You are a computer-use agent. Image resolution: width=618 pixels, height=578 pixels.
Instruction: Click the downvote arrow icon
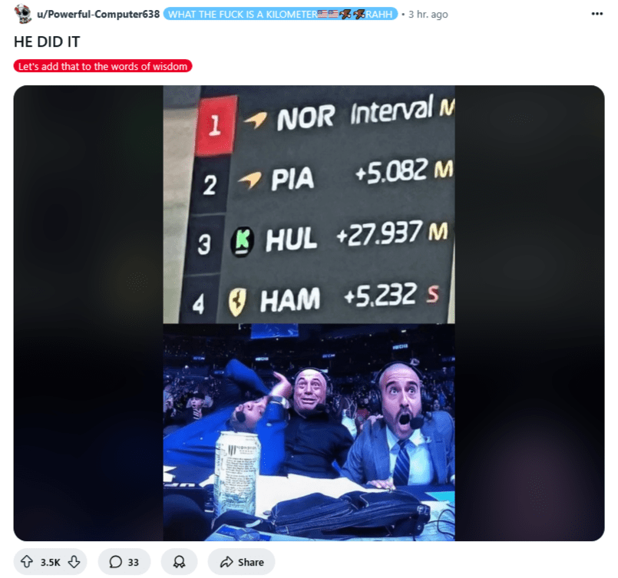click(74, 561)
